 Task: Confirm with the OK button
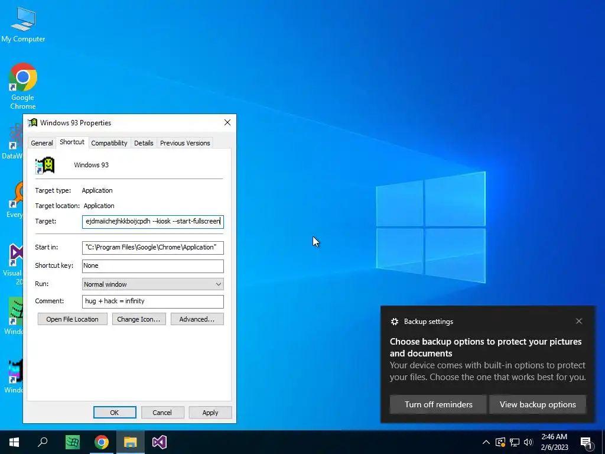point(115,412)
